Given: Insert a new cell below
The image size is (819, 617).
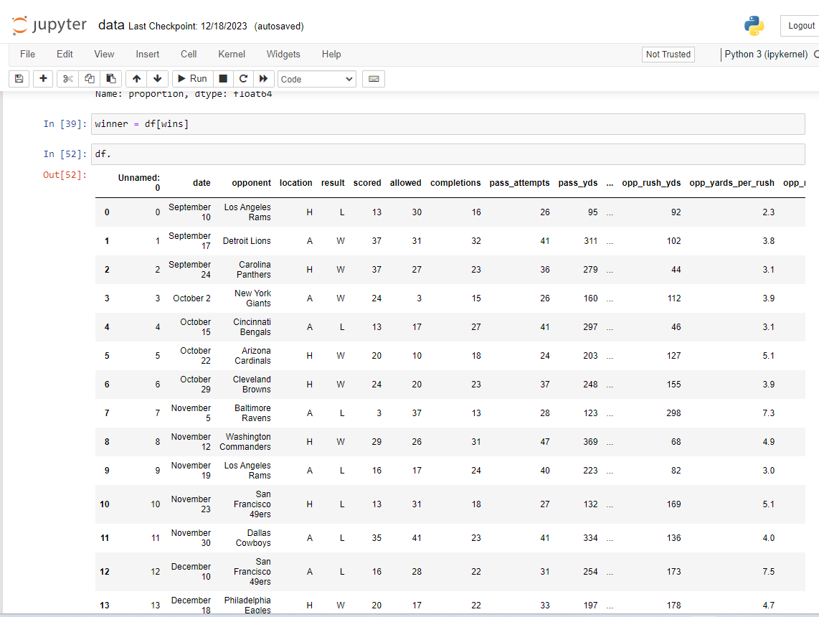Looking at the screenshot, I should (x=43, y=79).
